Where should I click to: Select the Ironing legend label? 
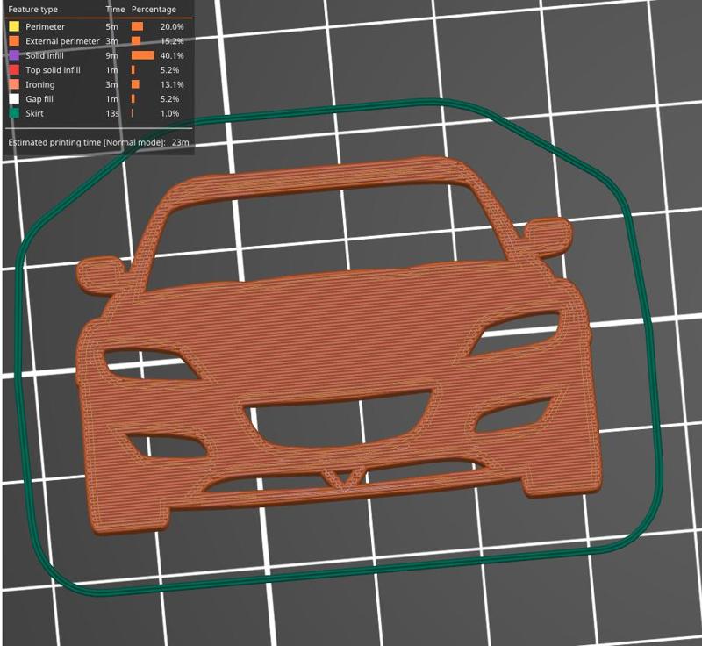(x=39, y=84)
